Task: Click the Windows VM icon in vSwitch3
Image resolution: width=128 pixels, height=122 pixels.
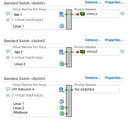Action: click(x=62, y=113)
